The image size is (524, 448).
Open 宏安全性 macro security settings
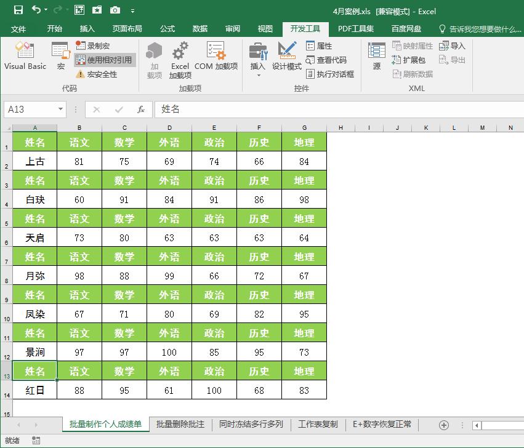[81, 74]
